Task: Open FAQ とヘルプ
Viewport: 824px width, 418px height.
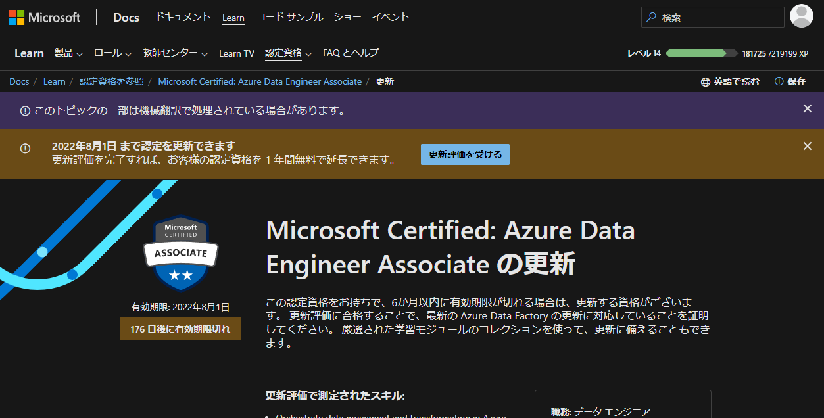Action: coord(351,53)
